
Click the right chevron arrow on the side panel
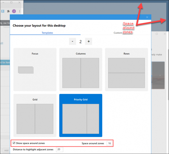click(x=160, y=75)
